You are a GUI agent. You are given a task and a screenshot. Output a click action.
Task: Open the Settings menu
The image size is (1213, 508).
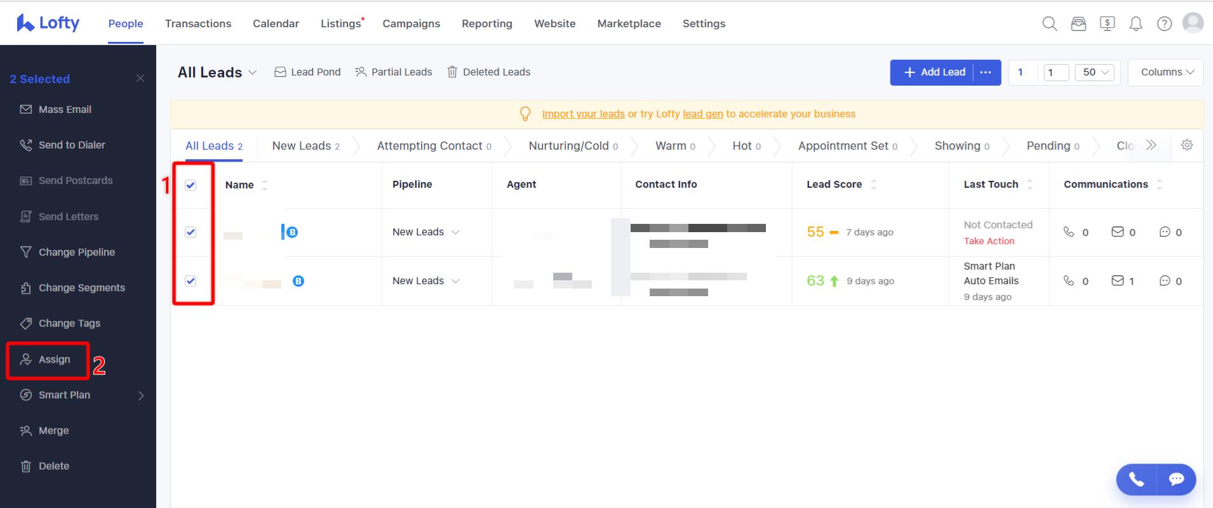coord(704,23)
